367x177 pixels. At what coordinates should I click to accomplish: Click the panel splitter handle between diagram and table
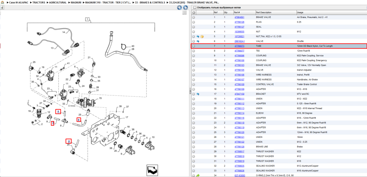coord(190,91)
